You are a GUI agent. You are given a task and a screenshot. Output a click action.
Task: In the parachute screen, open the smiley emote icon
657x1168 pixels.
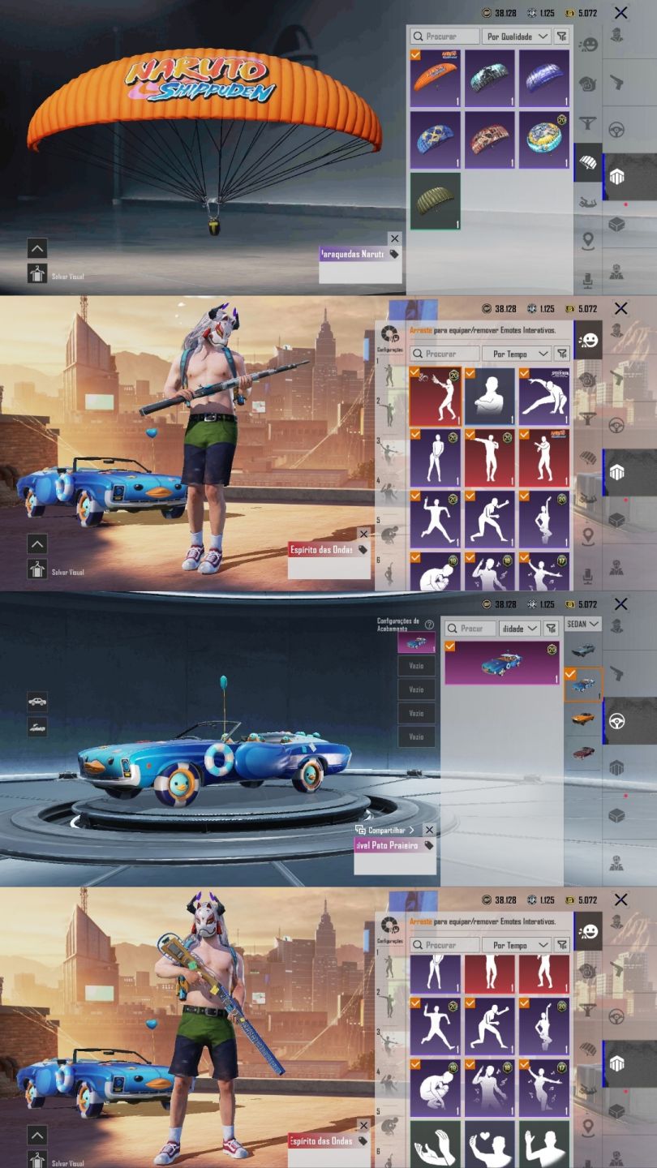click(588, 44)
